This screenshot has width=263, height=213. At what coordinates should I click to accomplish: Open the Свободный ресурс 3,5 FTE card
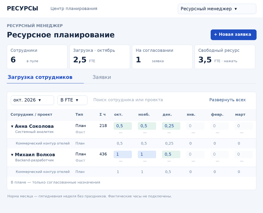coord(225,57)
